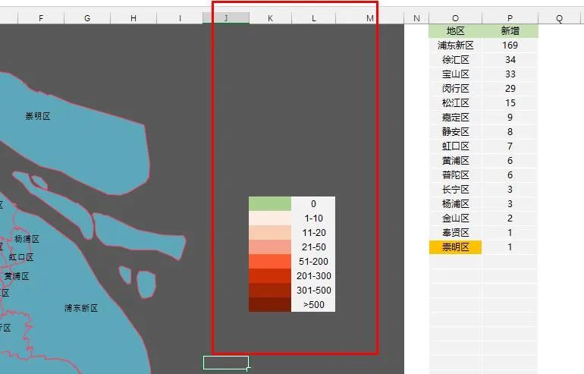Screen dimensions: 584x374
Task: Select the 闵行区 table cell
Action: pyautogui.click(x=455, y=88)
